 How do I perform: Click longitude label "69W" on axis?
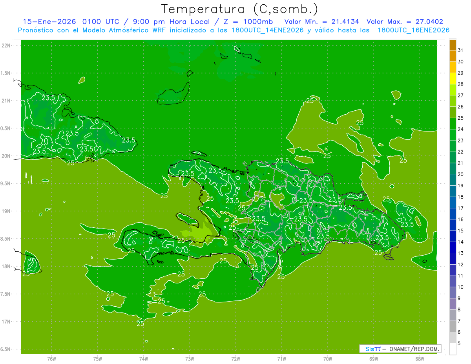pyautogui.click(x=373, y=359)
